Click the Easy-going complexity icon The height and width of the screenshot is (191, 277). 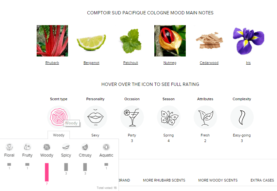click(242, 117)
